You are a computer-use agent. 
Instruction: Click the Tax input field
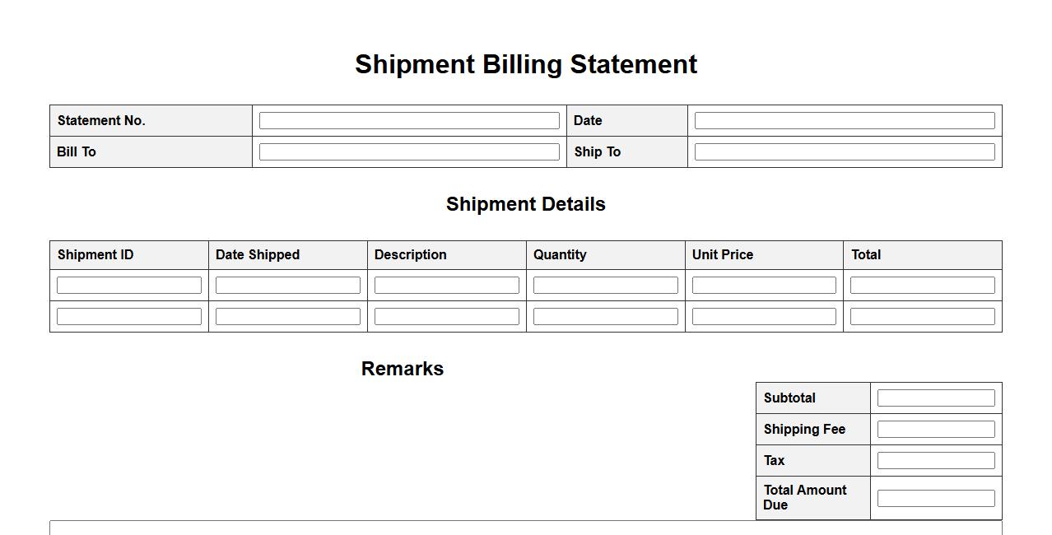click(x=936, y=461)
